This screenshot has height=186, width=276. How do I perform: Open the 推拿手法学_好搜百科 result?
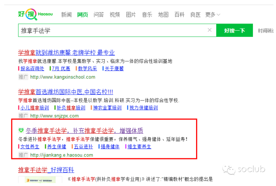46,170
